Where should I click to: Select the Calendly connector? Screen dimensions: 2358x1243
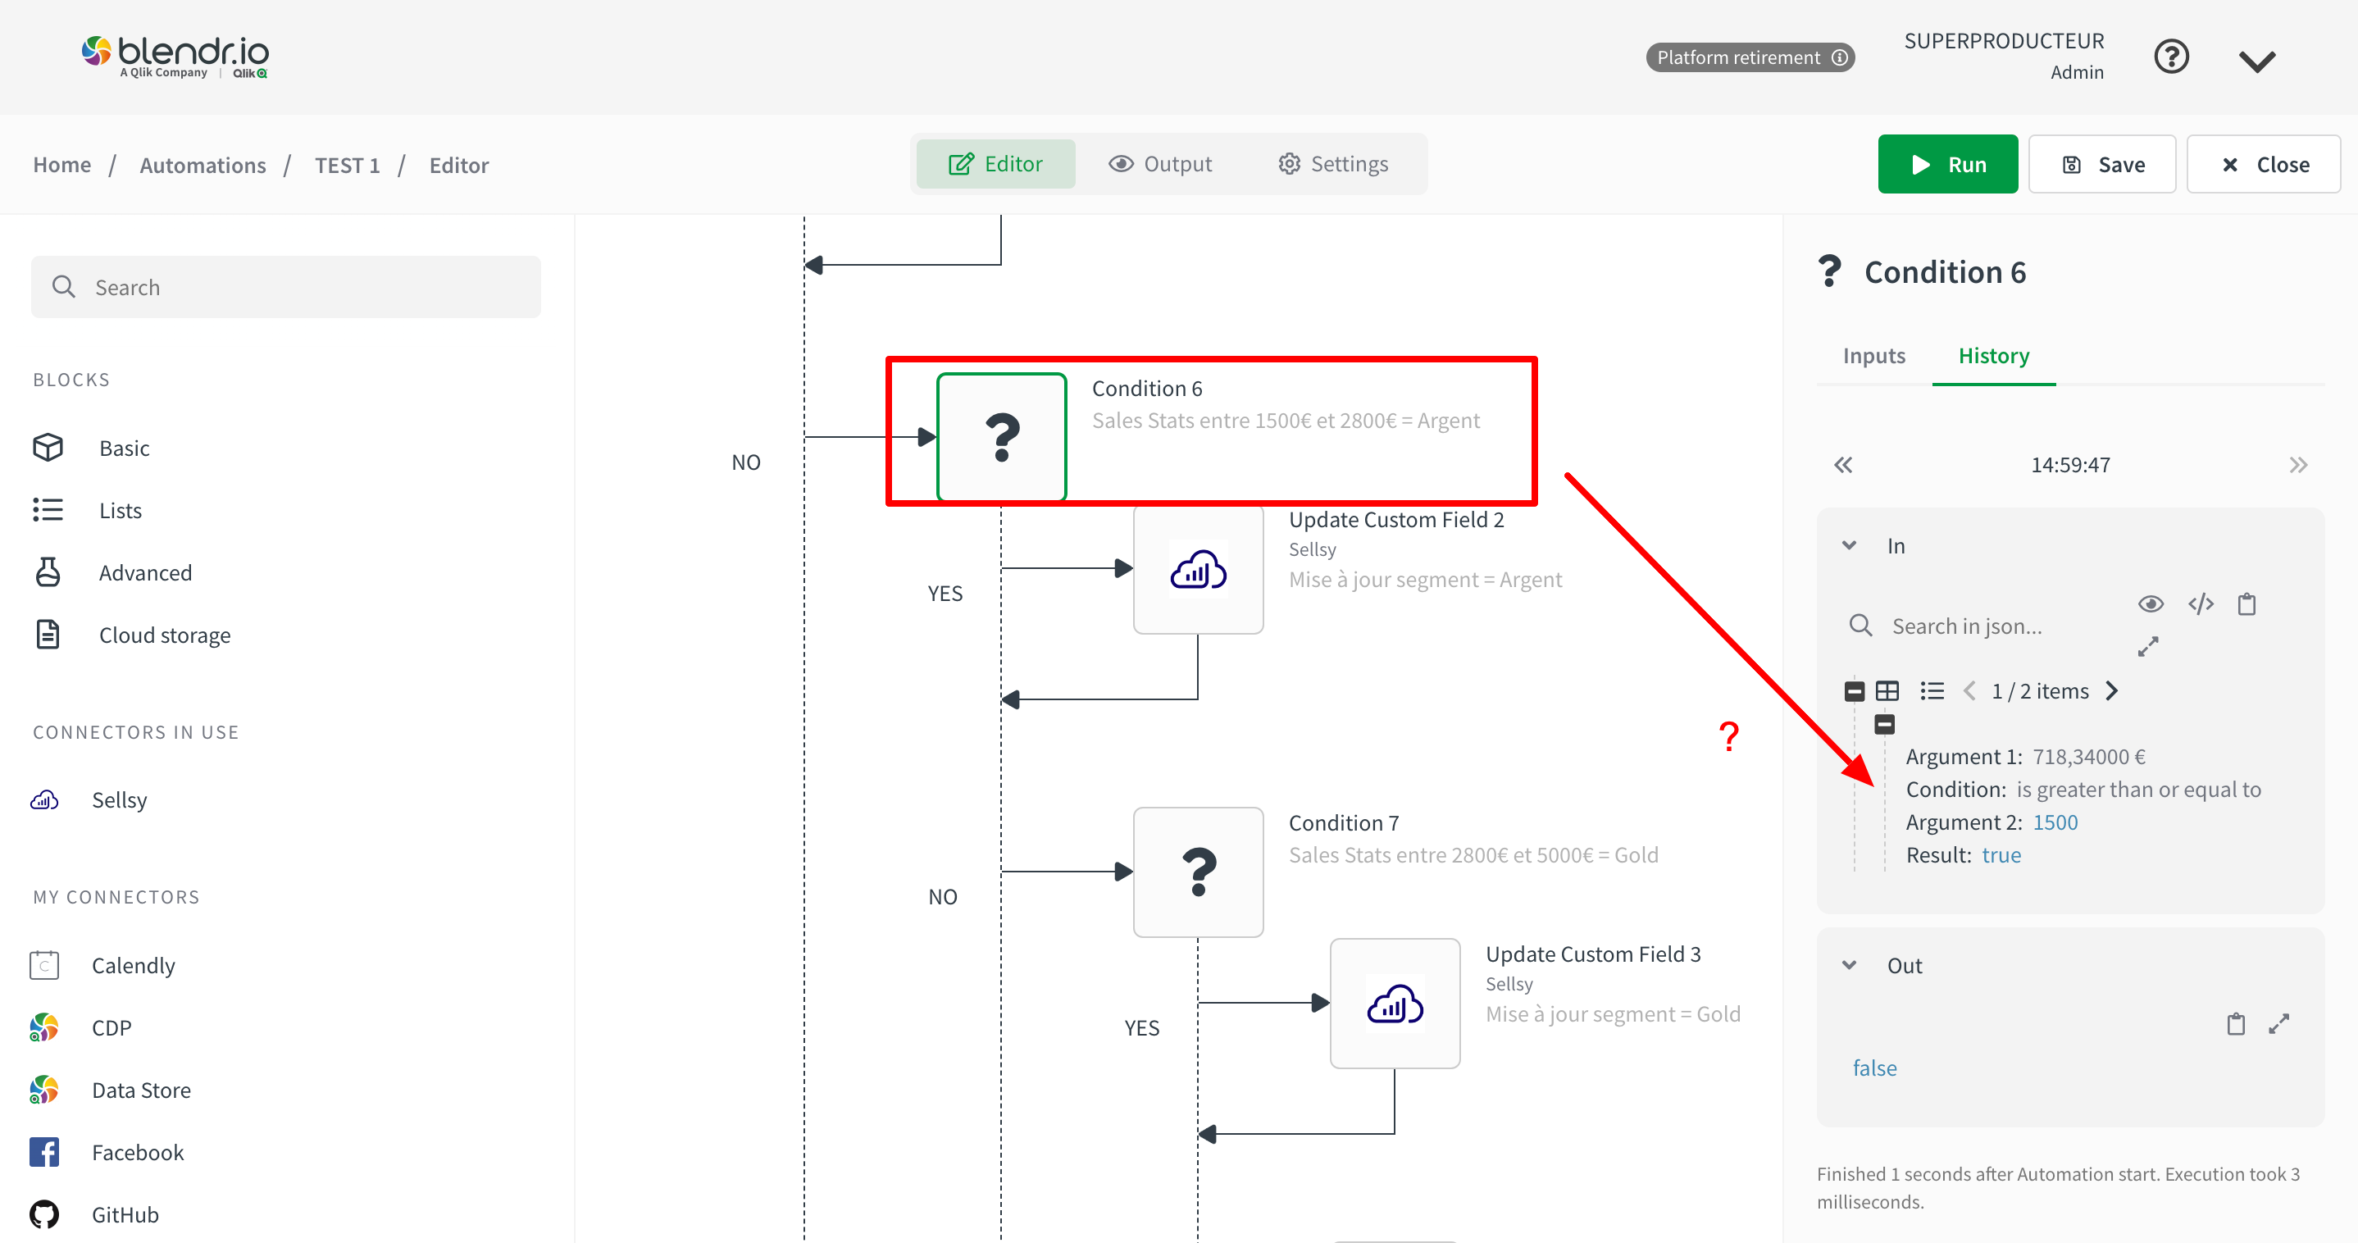[x=134, y=965]
